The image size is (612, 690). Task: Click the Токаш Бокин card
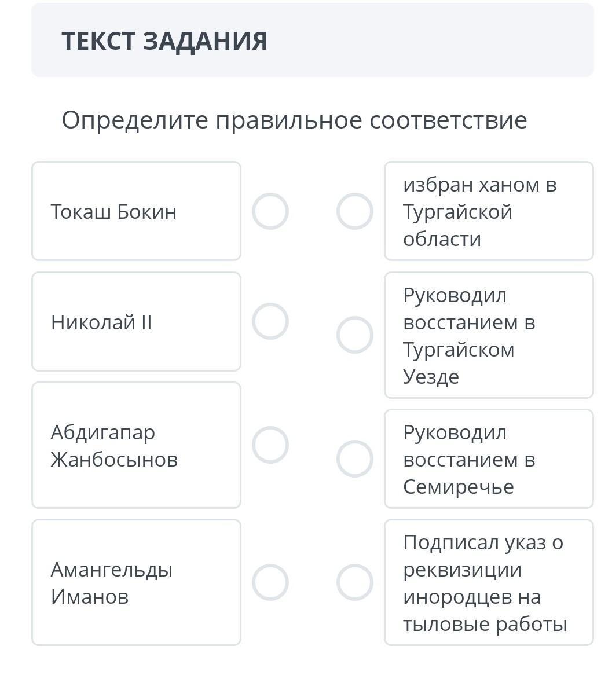coord(137,211)
